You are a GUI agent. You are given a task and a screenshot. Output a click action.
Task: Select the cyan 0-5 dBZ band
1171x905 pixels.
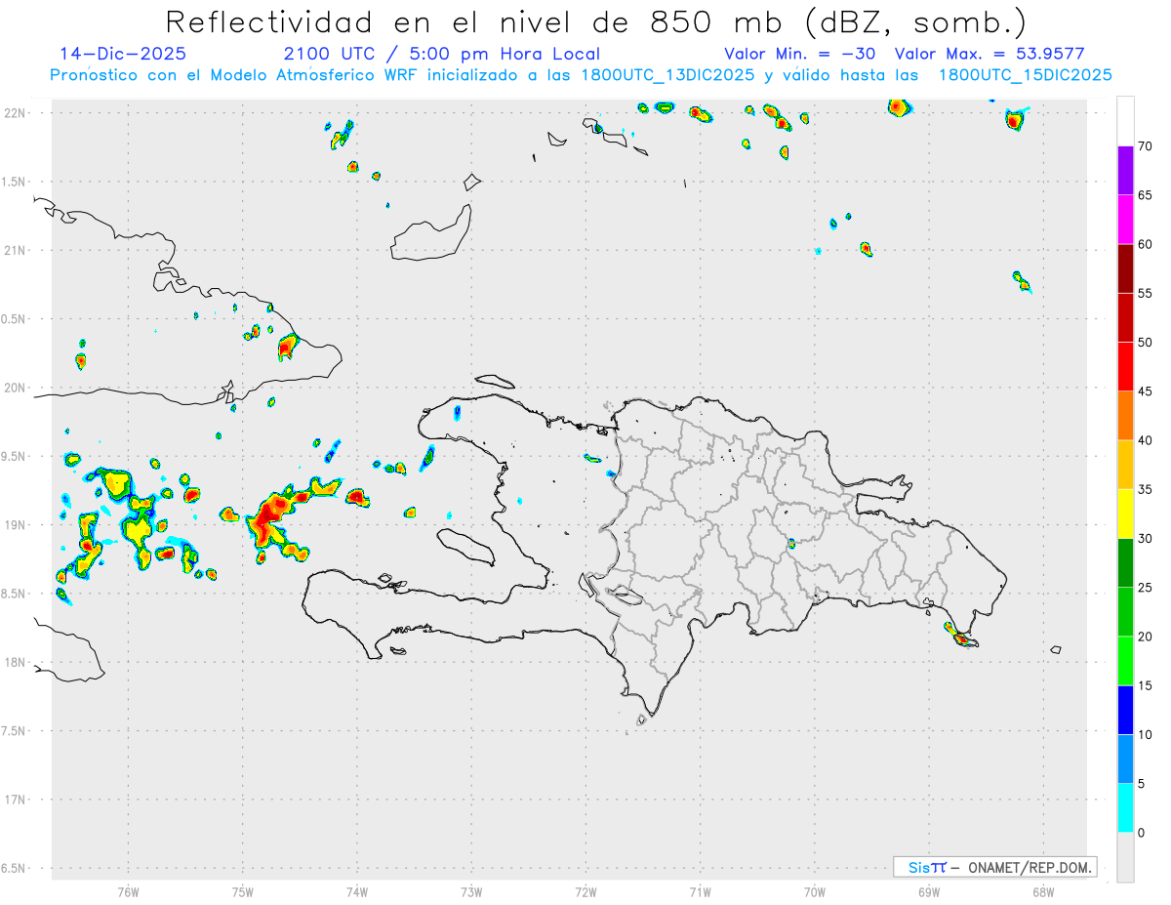[x=1125, y=808]
